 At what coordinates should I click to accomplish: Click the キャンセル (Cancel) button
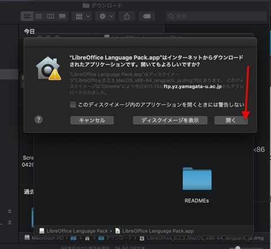(x=92, y=120)
